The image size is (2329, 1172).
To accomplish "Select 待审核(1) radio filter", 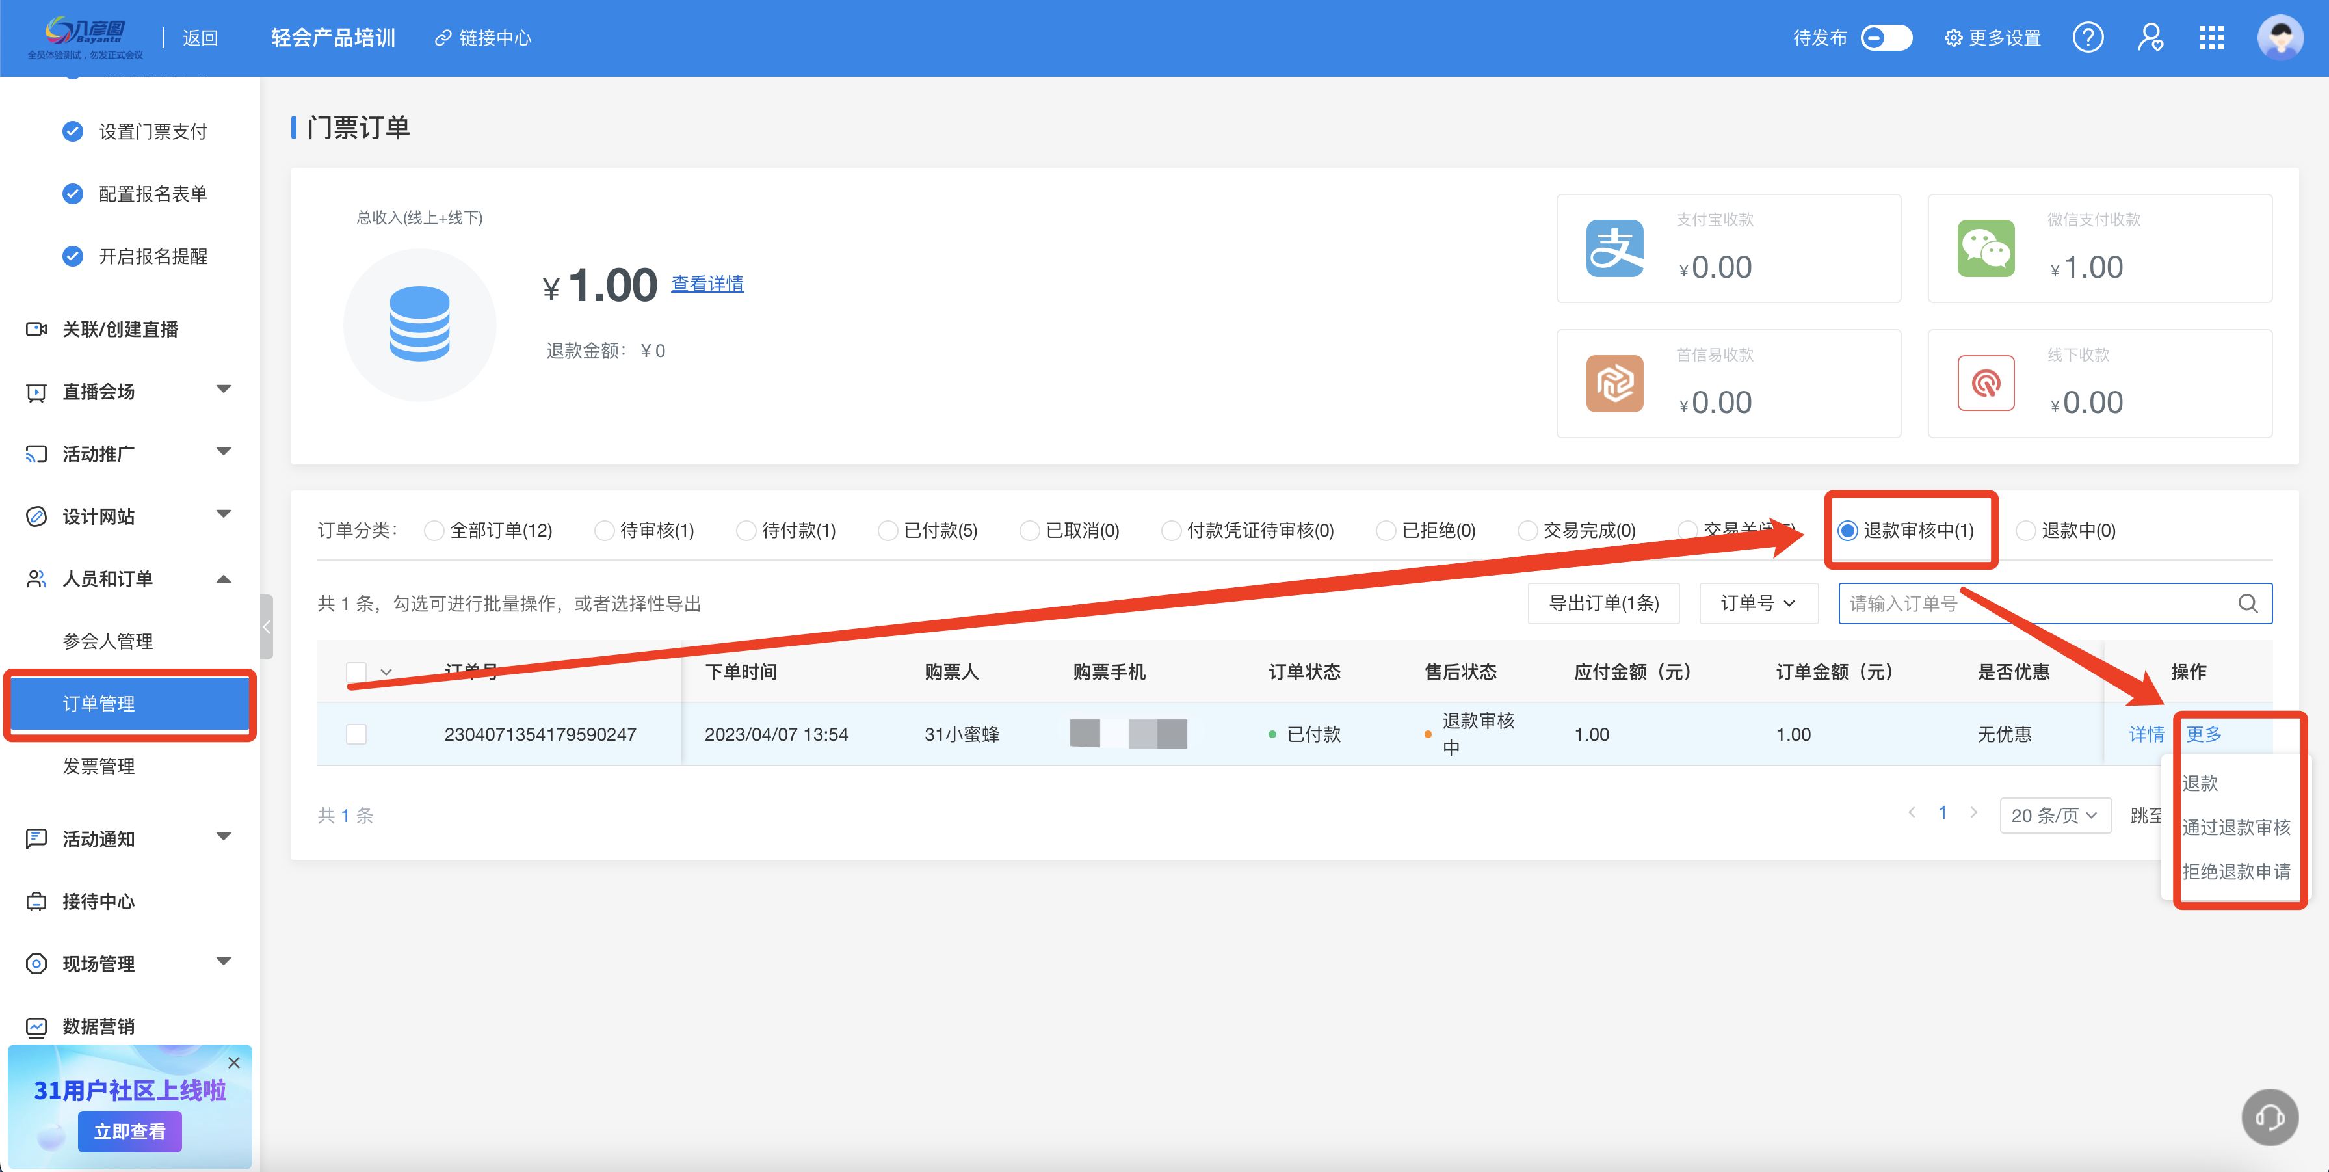I will (605, 531).
